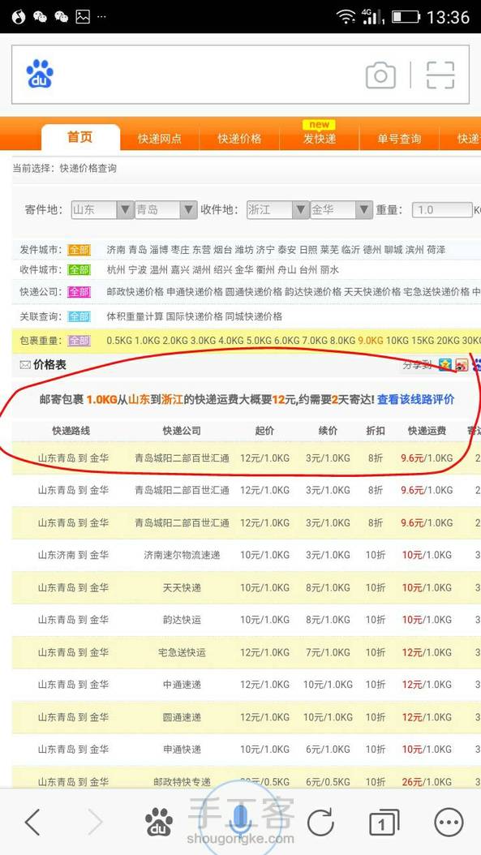Switch to 快递网点 tab
The height and width of the screenshot is (855, 481).
(x=159, y=139)
